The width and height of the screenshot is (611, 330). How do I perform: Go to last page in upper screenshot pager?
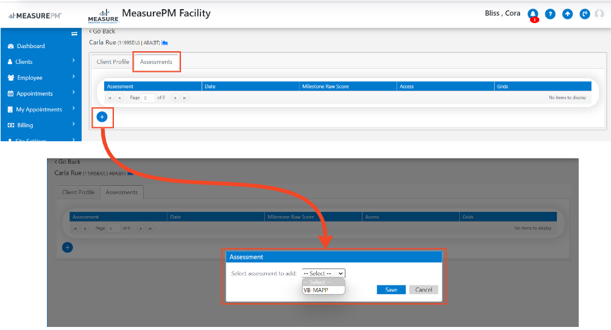click(x=185, y=98)
